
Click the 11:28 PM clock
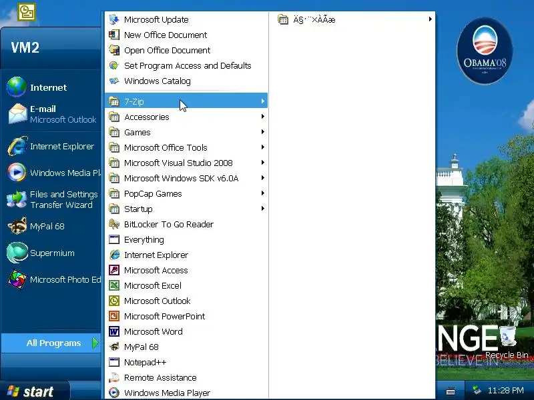coord(506,390)
